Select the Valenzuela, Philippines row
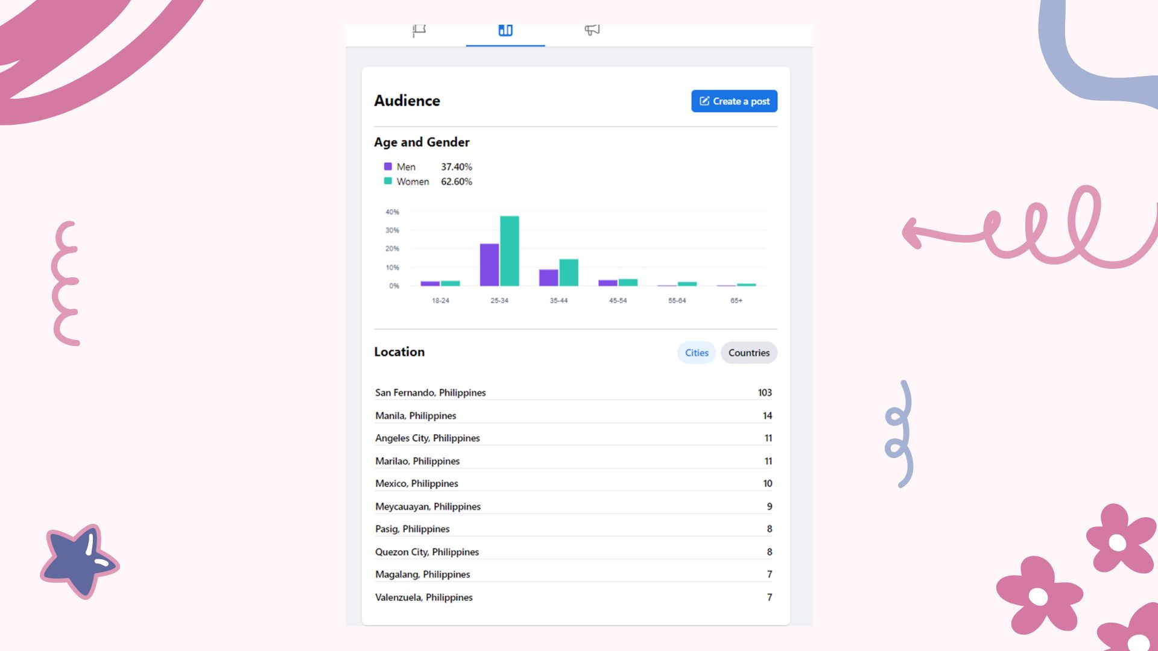 point(423,597)
